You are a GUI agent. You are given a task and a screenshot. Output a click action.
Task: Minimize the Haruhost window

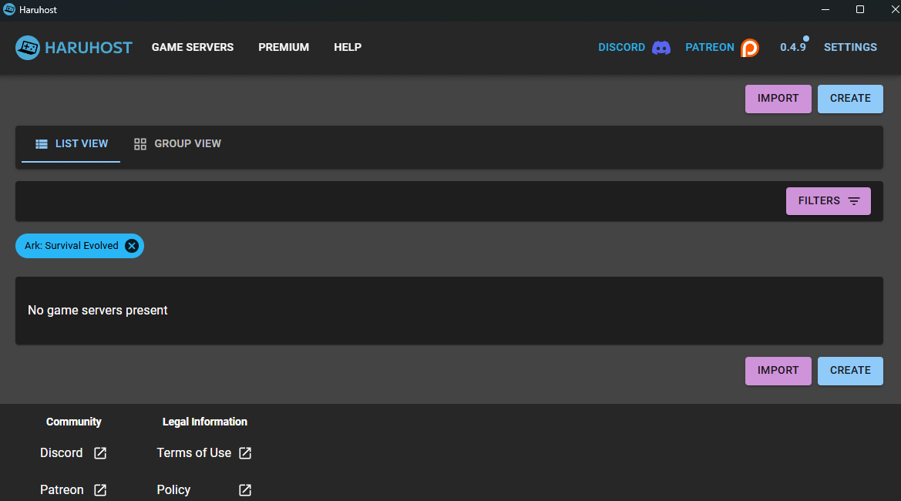coord(825,10)
